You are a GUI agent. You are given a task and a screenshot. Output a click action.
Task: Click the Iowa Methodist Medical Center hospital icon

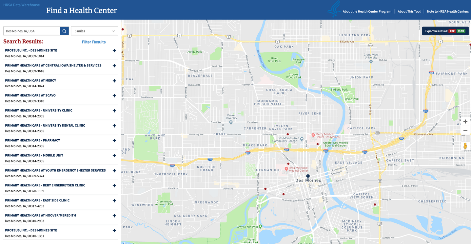tap(286, 169)
